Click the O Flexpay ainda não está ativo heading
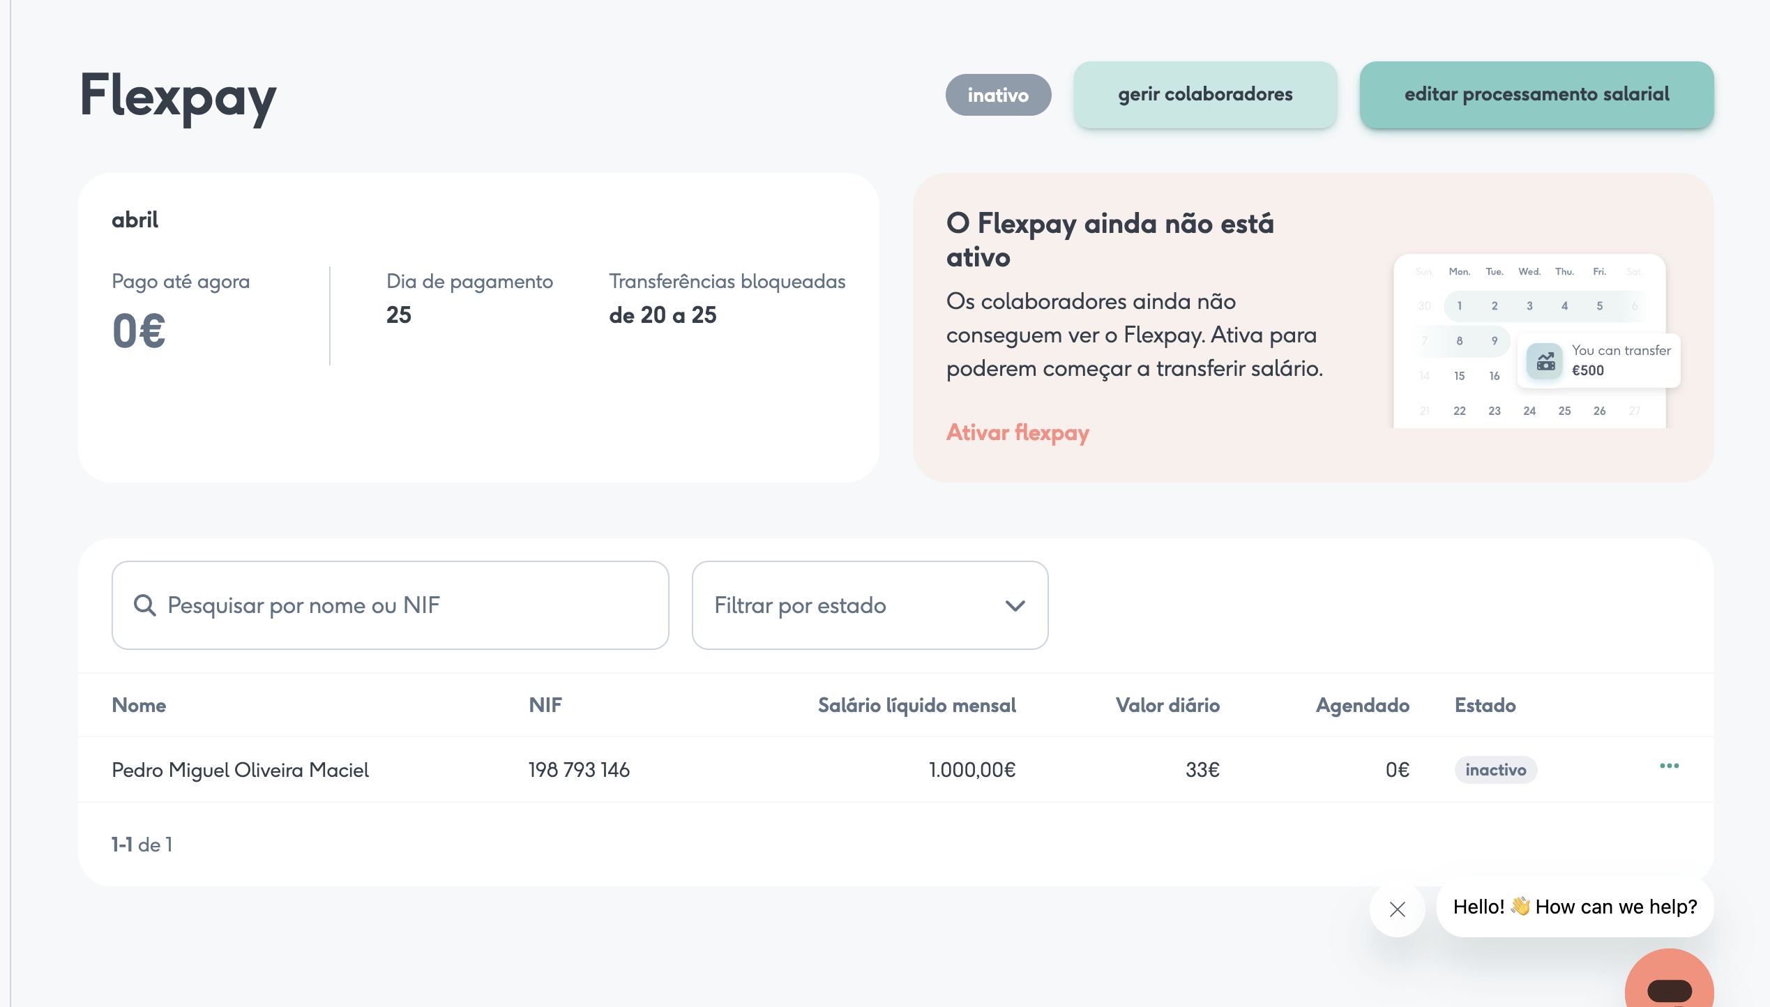 [x=1110, y=240]
